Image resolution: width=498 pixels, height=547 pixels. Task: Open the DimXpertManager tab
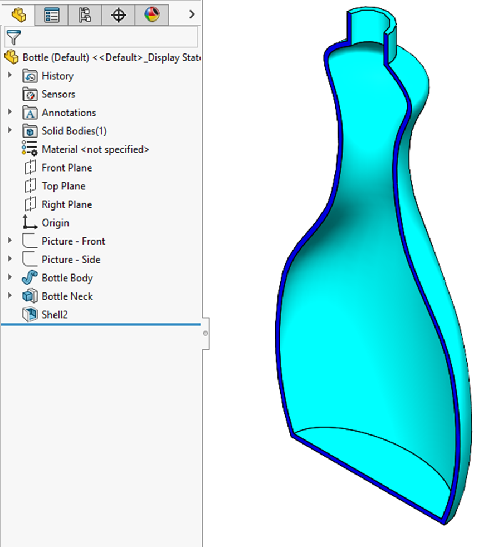pyautogui.click(x=118, y=14)
